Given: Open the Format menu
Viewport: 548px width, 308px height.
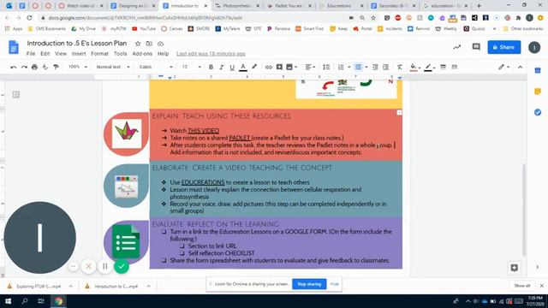Looking at the screenshot, I should tap(99, 54).
